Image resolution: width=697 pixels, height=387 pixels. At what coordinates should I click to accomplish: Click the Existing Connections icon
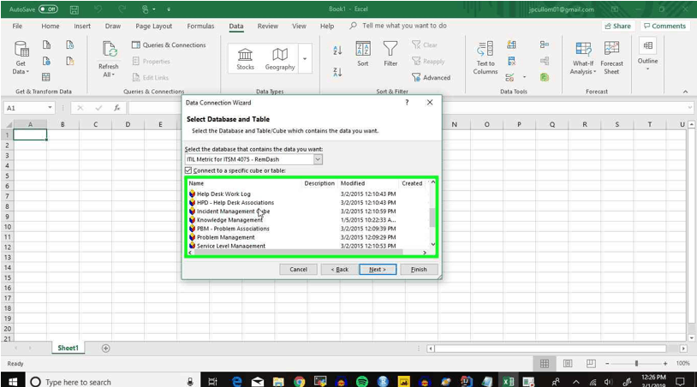point(70,61)
